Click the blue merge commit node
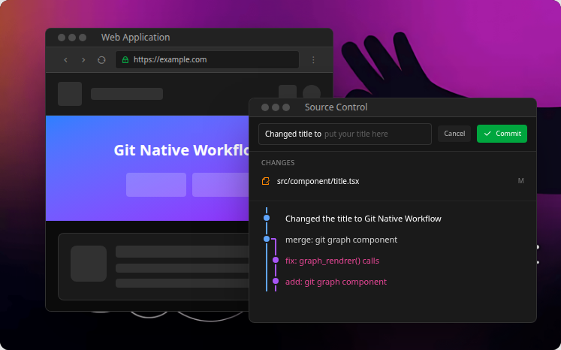Viewport: 561px width, 350px height. (267, 239)
